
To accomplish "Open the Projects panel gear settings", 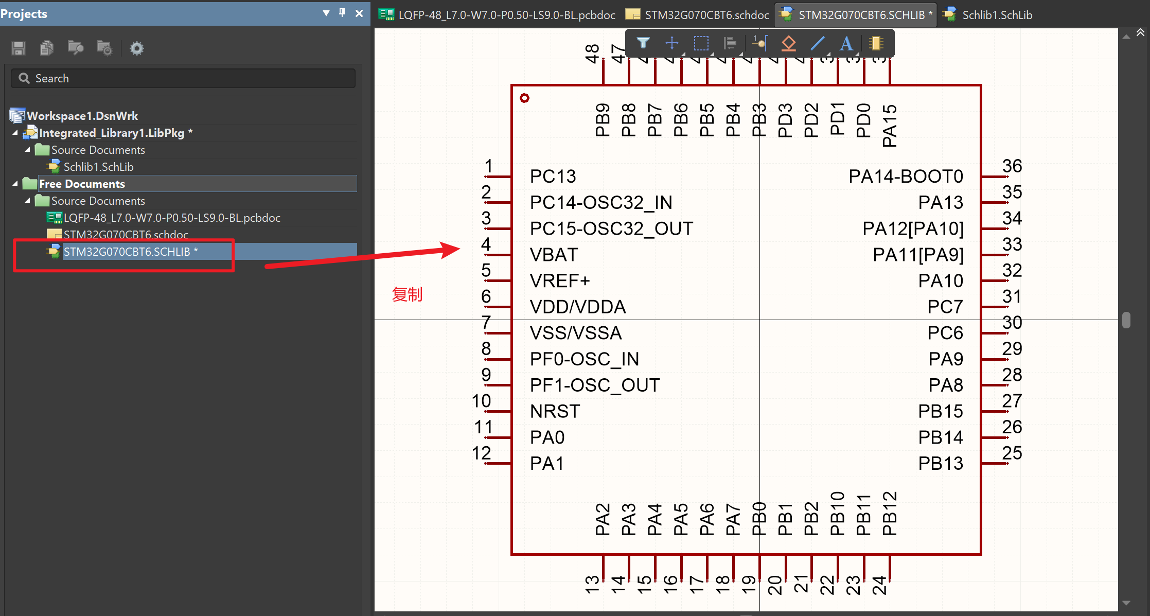I will click(x=137, y=48).
